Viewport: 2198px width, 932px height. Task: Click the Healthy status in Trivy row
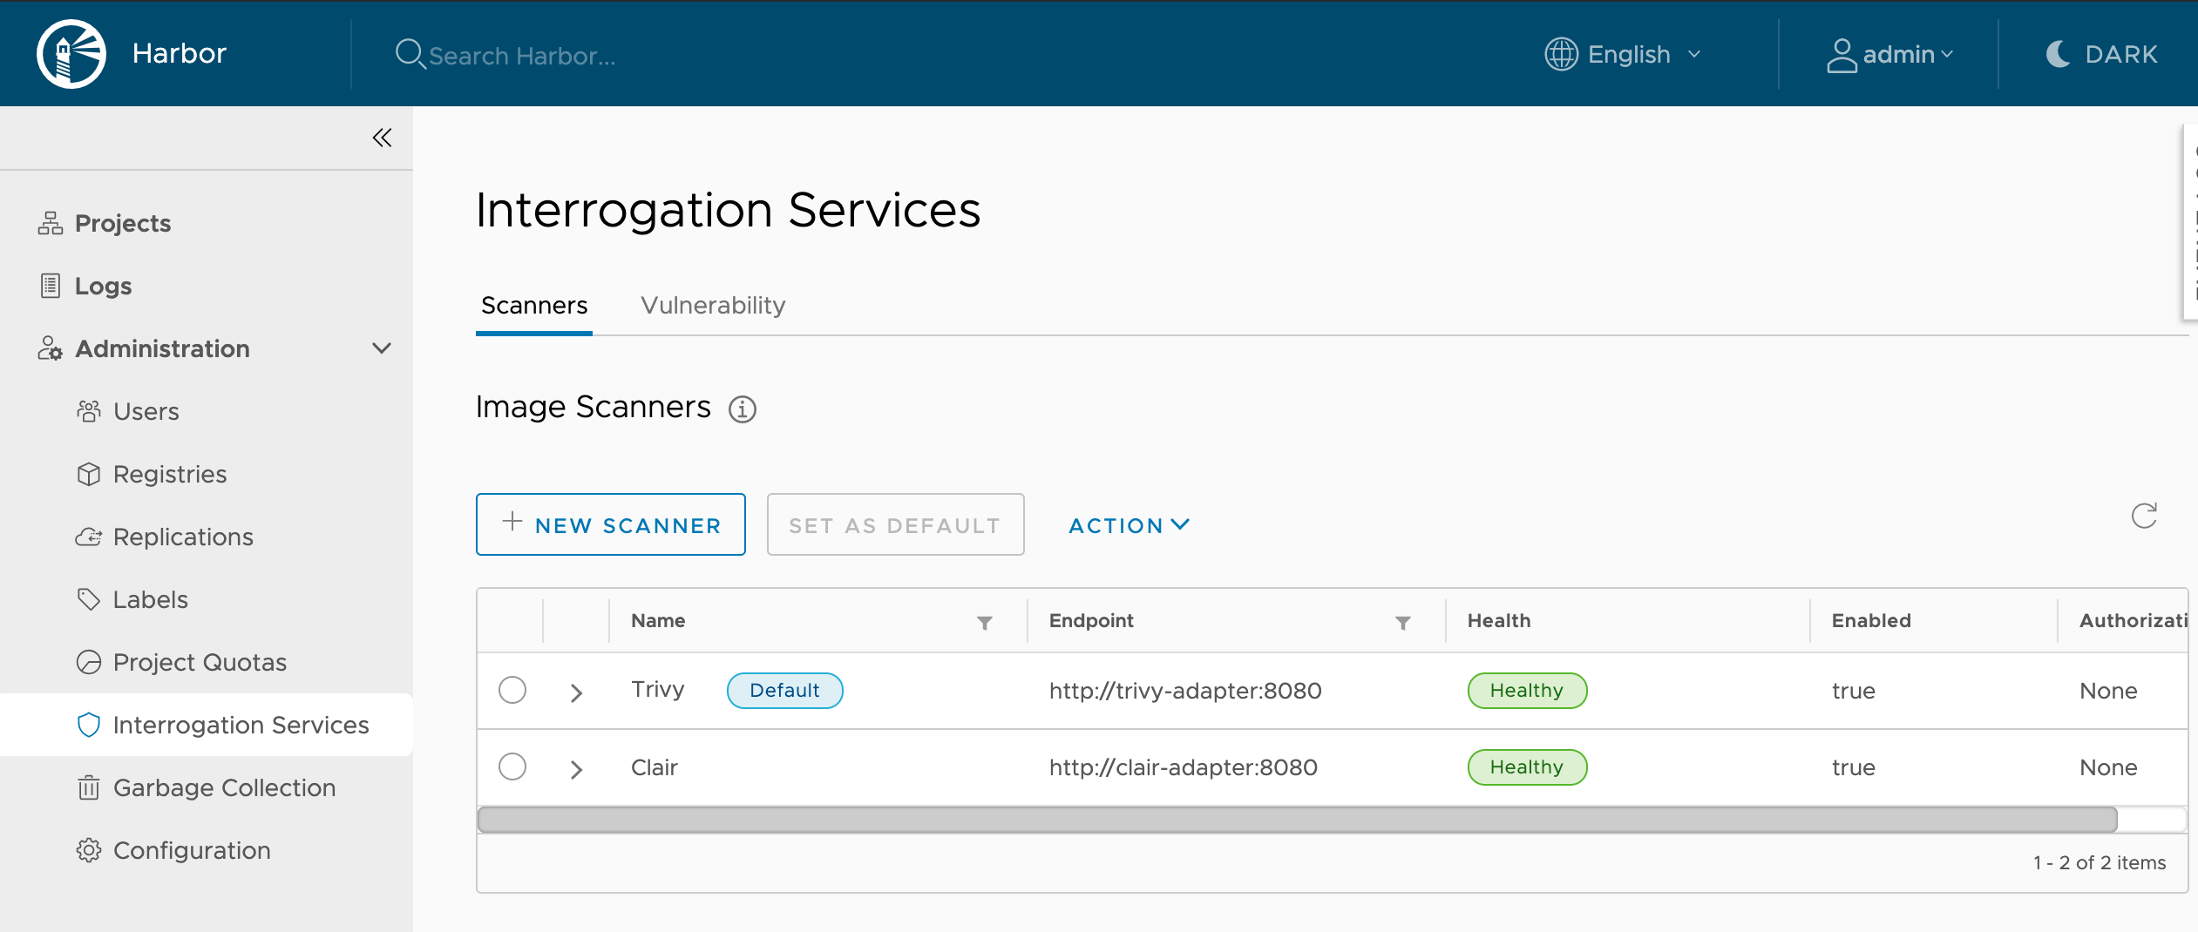[x=1527, y=690]
